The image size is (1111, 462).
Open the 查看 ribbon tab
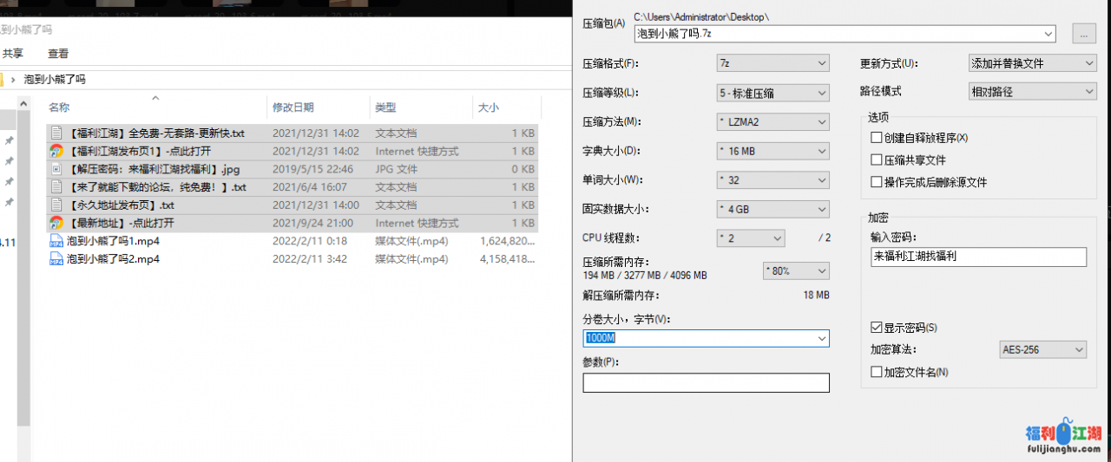pos(58,53)
